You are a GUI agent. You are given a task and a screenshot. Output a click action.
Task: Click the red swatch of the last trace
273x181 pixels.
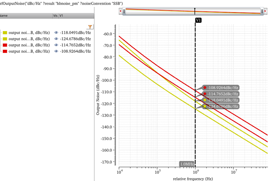click(x=5, y=51)
